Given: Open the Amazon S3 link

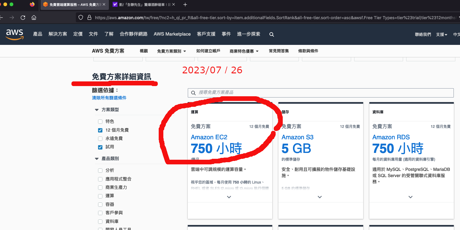Looking at the screenshot, I should [x=297, y=137].
